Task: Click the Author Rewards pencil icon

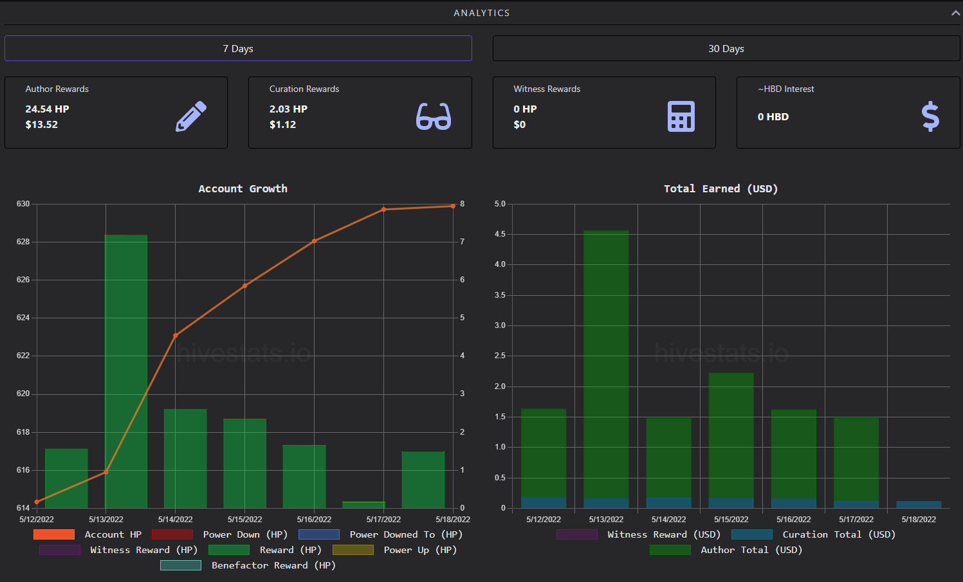Action: point(191,116)
